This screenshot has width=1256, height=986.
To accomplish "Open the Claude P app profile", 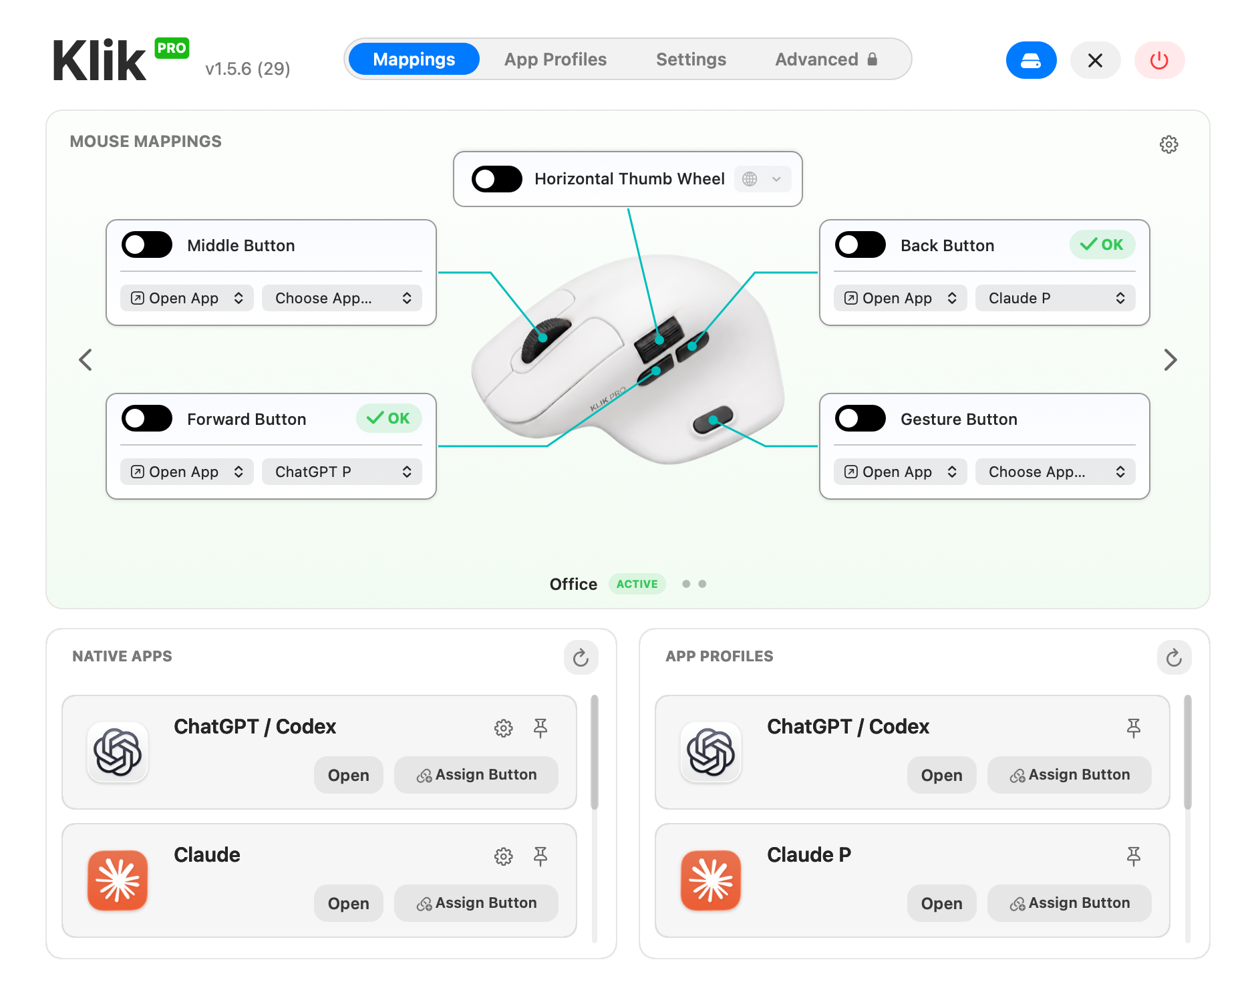I will (x=942, y=903).
